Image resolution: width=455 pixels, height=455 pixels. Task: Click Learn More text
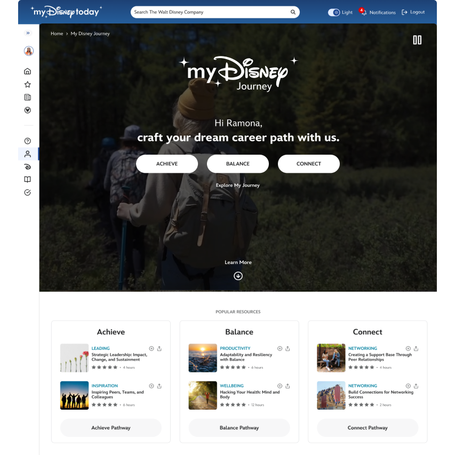point(238,262)
